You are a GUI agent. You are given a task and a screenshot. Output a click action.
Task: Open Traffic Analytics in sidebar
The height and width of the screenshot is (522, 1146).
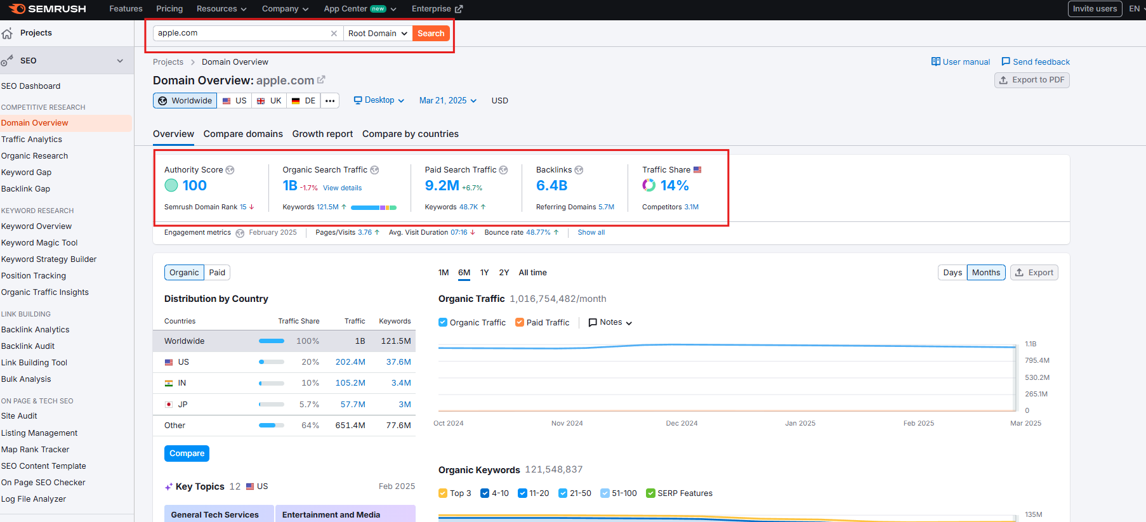[x=32, y=140]
